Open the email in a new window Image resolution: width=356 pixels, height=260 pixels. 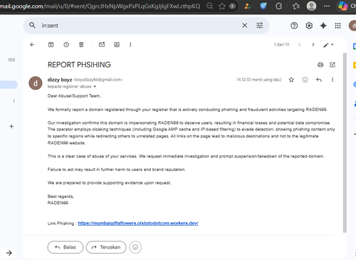click(x=333, y=65)
